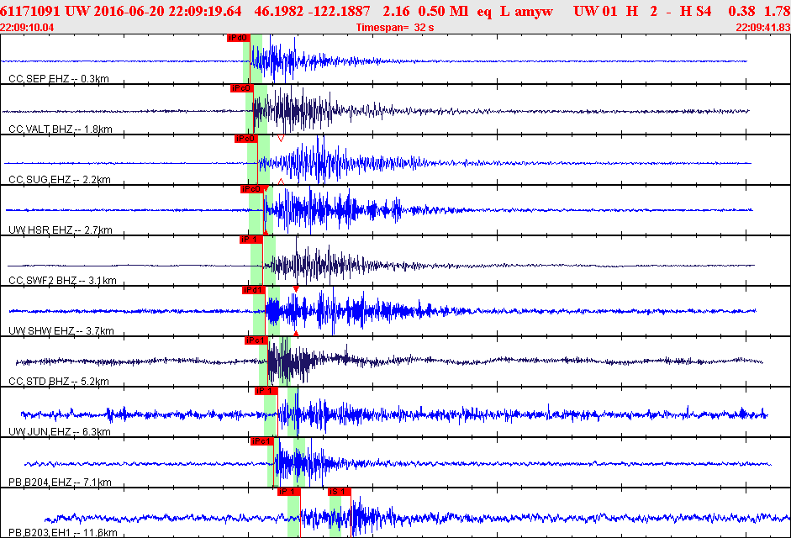Click the Timespan 32 s header text
The image size is (791, 538).
point(395,28)
